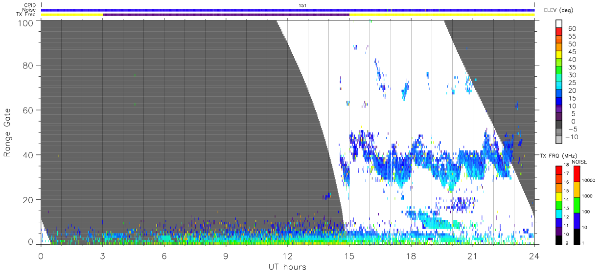Click the ELEV (deg) colorbar title
The width and height of the screenshot is (601, 277).
tap(558, 10)
